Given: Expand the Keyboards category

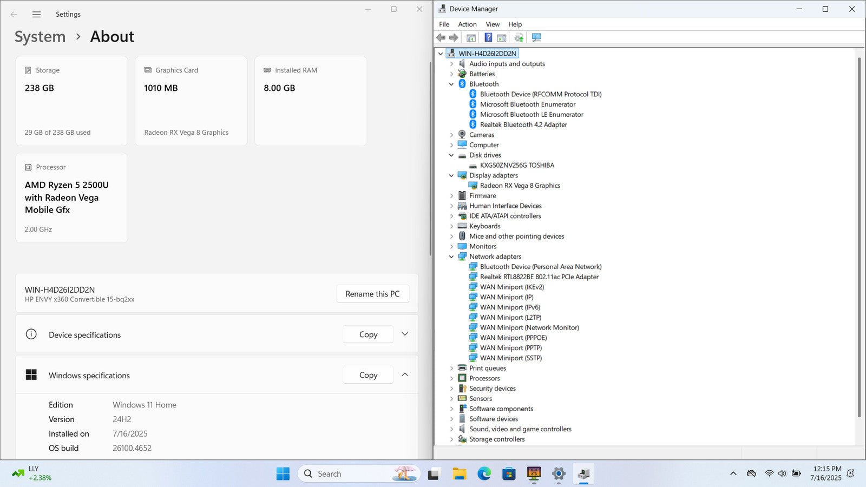Looking at the screenshot, I should pos(451,226).
